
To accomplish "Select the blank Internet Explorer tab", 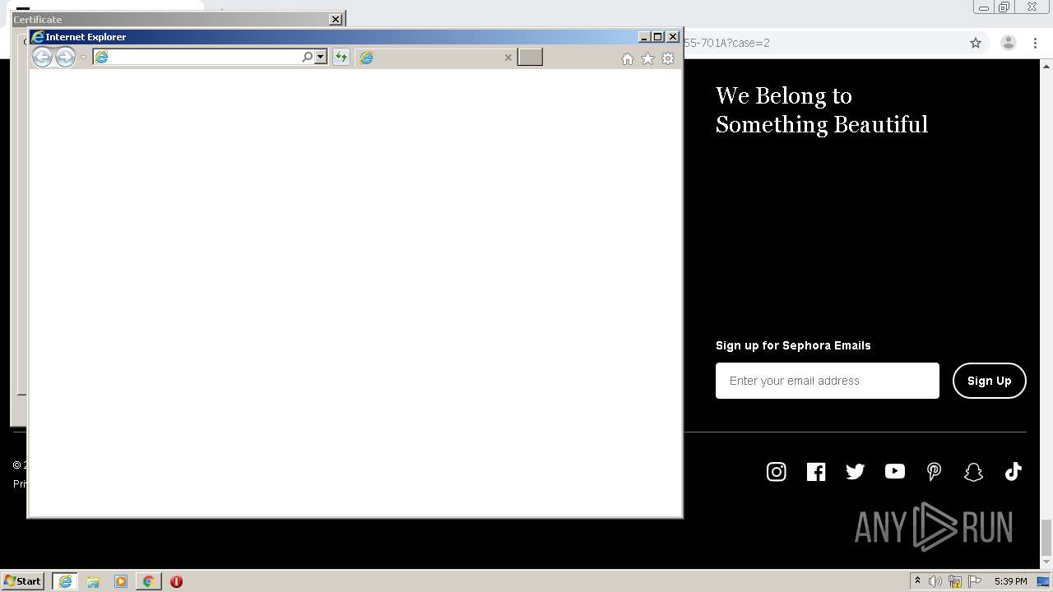I will click(x=436, y=57).
